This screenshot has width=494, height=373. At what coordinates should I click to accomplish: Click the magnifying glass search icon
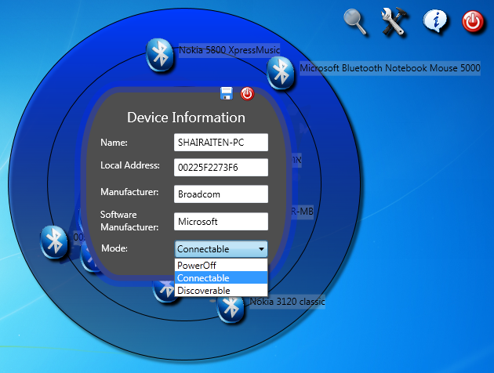pyautogui.click(x=355, y=22)
